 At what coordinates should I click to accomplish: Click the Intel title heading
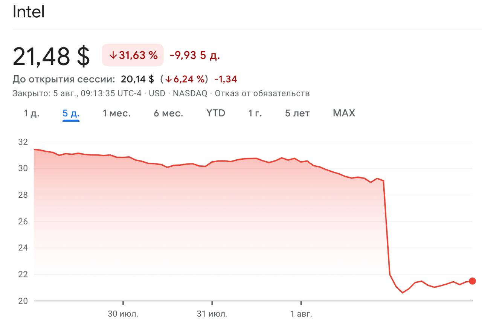tap(29, 12)
